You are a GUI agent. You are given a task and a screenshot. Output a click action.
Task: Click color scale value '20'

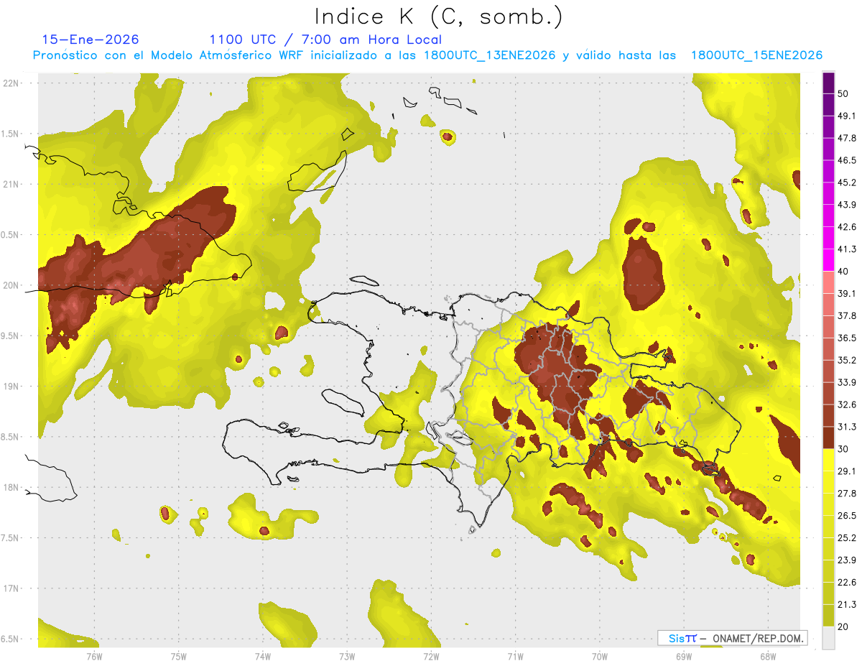pyautogui.click(x=843, y=626)
